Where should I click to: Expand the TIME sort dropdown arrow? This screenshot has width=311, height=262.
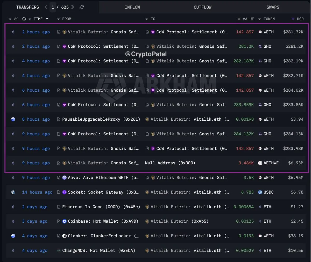pyautogui.click(x=47, y=19)
